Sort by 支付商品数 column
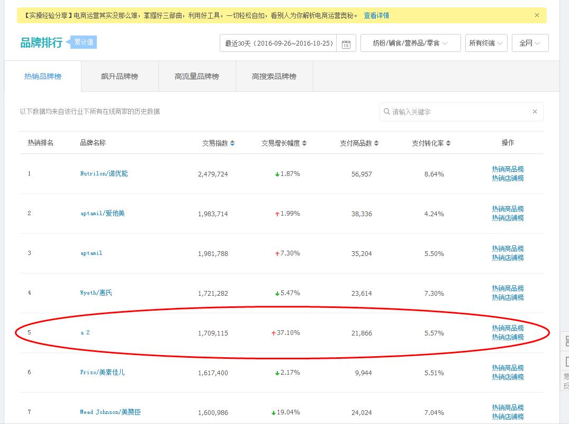 click(x=359, y=143)
